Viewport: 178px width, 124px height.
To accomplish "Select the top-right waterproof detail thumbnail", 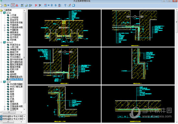I will point(138,28).
